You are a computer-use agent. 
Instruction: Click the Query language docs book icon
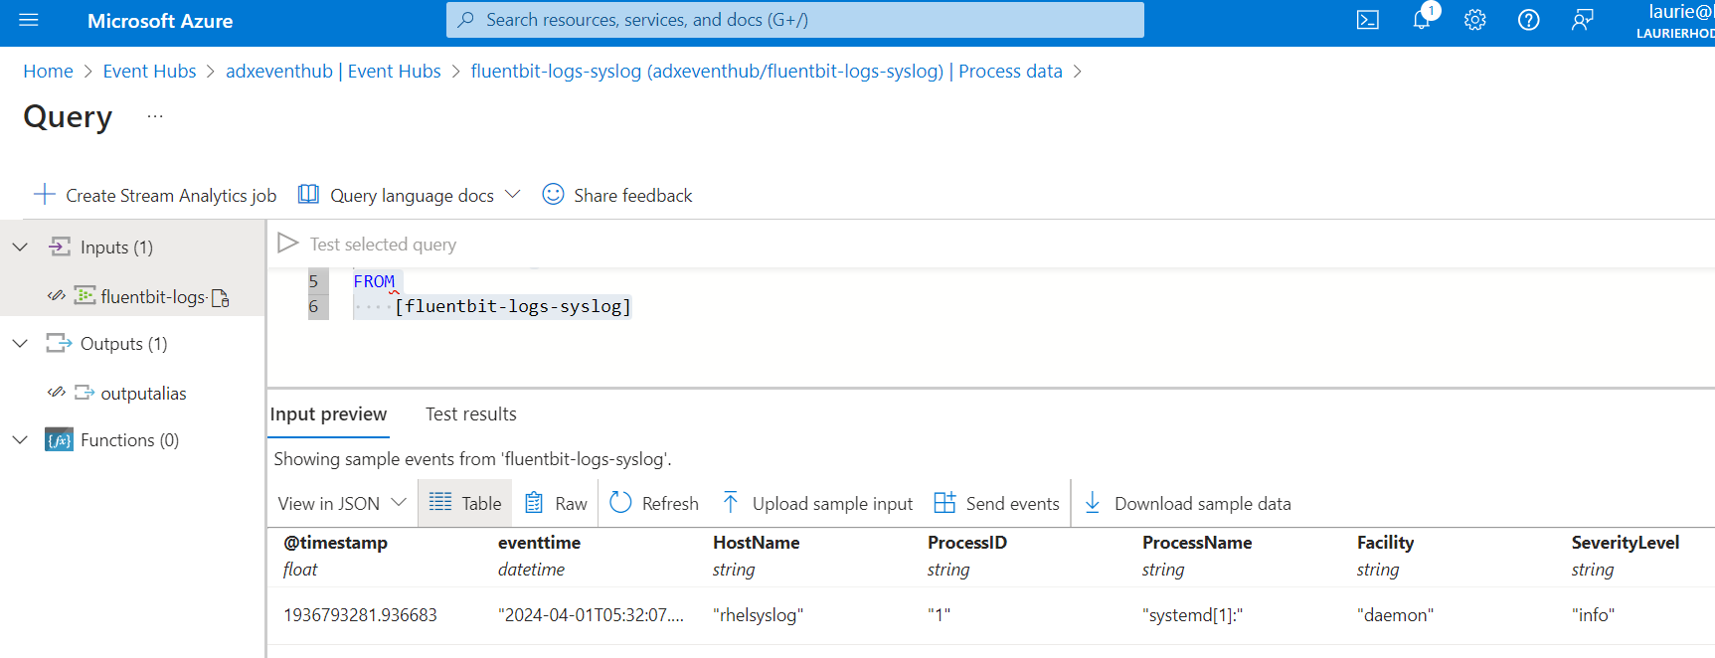[x=308, y=195]
